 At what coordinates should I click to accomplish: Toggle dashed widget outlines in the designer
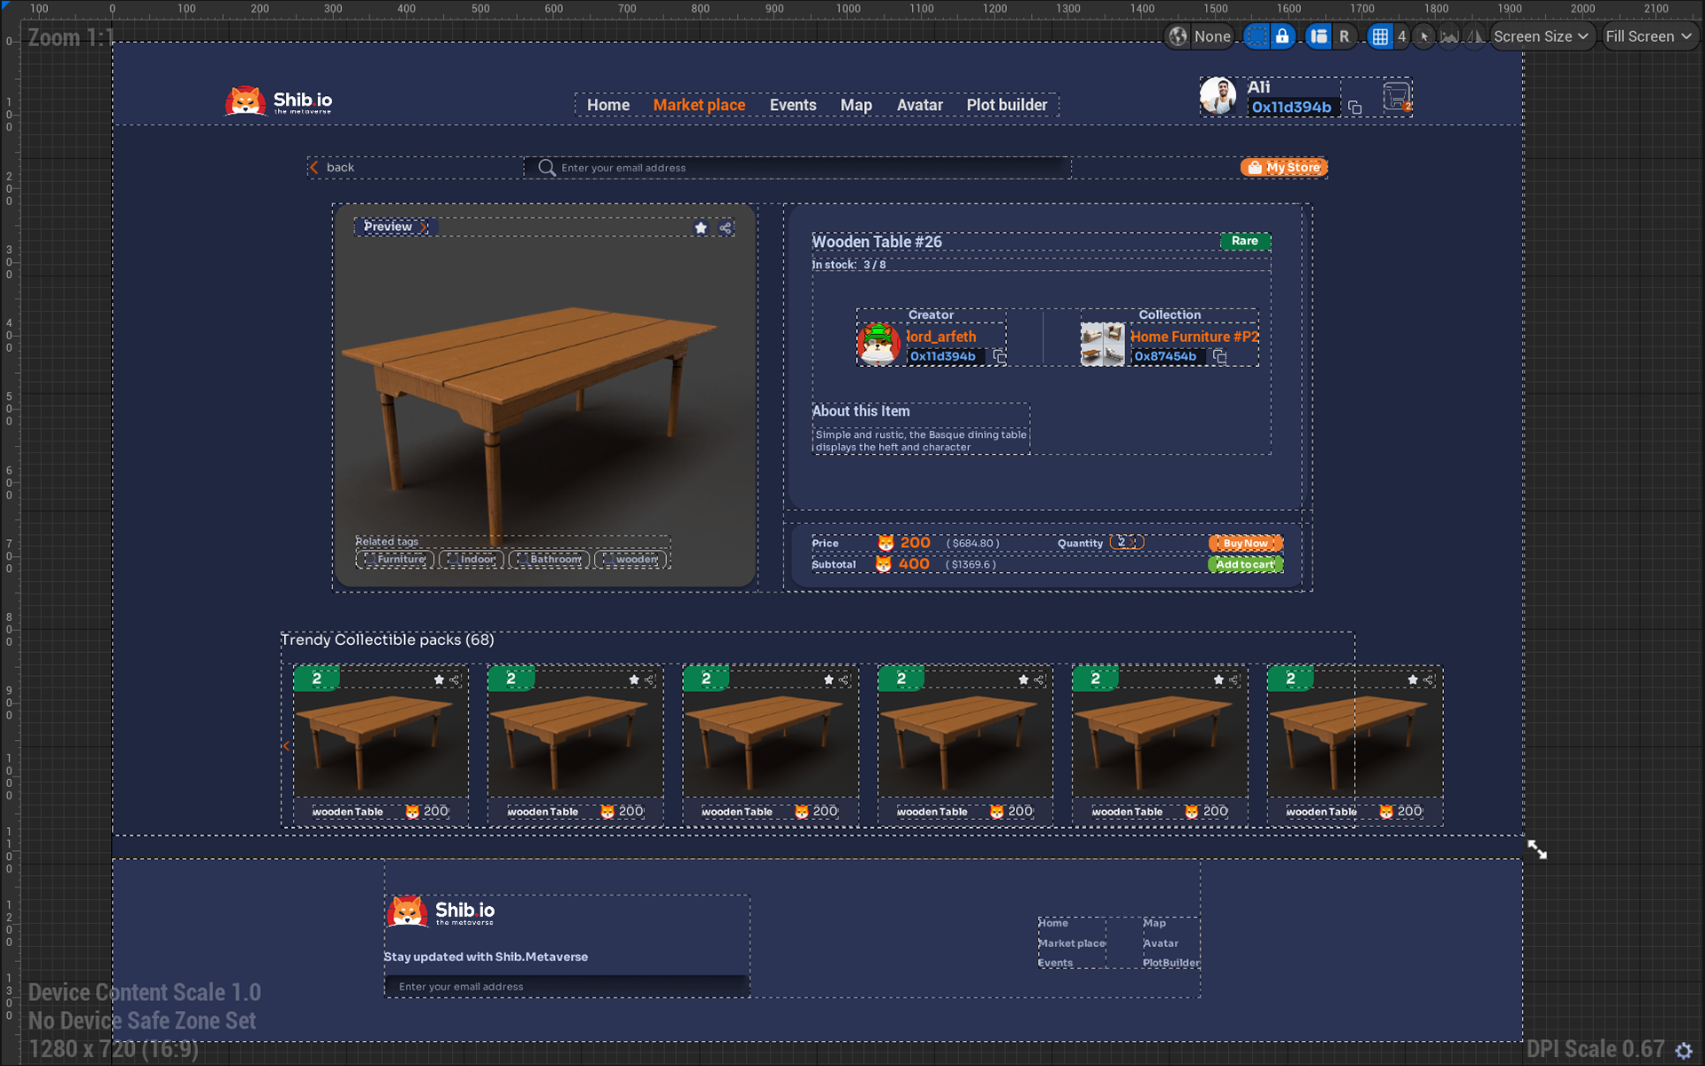(x=1256, y=36)
